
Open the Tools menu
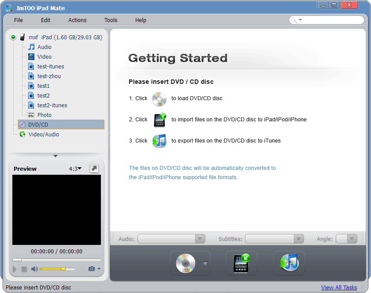pos(111,20)
